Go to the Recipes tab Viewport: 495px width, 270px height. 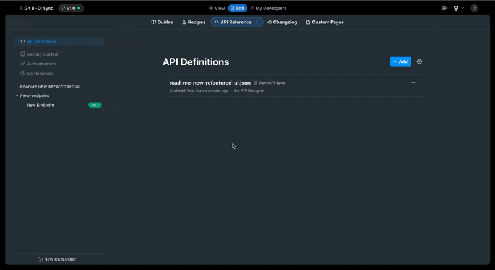[x=194, y=22]
